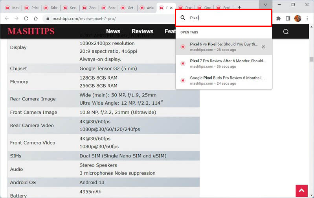Switch to the Take tab
Screen dimensions: 314x198
(x=51, y=8)
